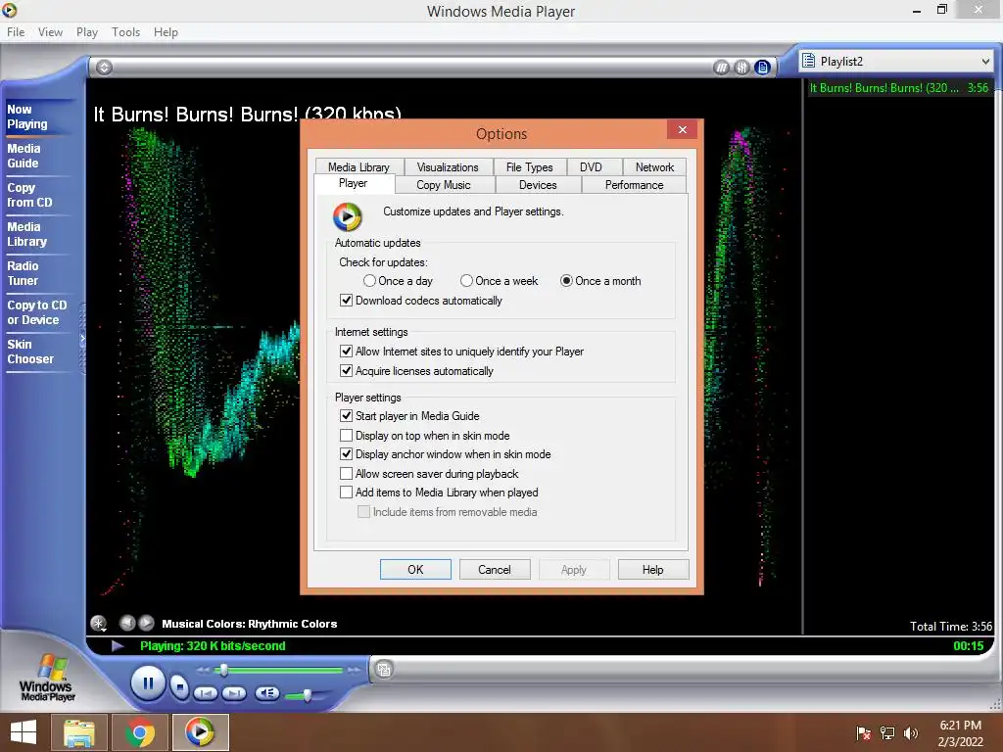Select Once a day update option
Image resolution: width=1003 pixels, height=752 pixels.
[x=398, y=281]
